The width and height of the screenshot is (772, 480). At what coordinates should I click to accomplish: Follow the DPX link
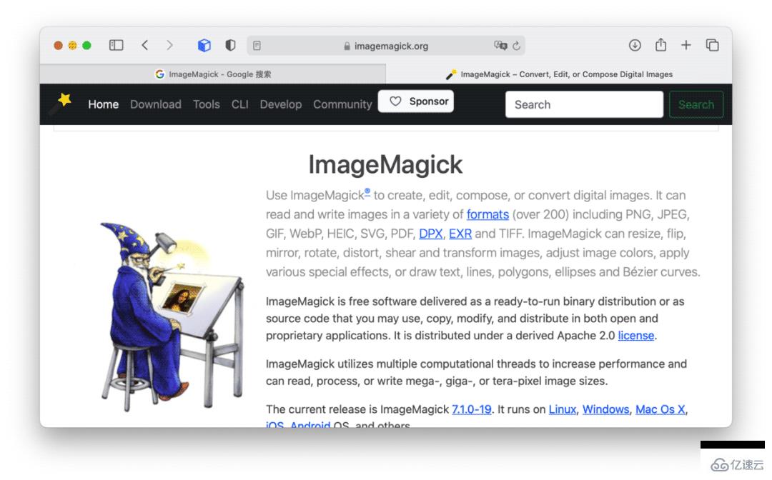[x=431, y=234]
